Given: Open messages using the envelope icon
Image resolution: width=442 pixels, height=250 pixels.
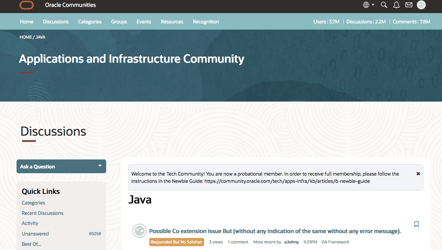Looking at the screenshot, I should pos(409,5).
